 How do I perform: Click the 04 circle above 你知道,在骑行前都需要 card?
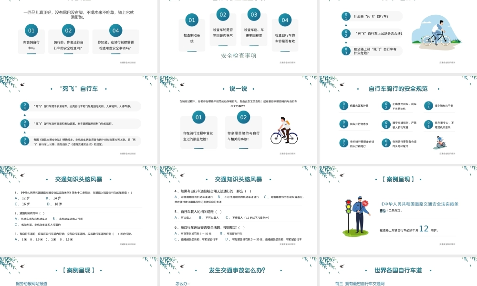115,31
